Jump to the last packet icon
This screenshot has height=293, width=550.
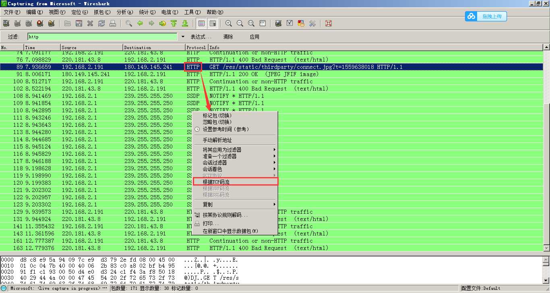click(x=185, y=23)
